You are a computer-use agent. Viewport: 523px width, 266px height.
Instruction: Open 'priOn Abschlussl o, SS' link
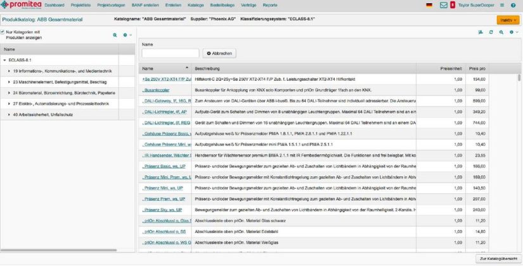click(164, 231)
